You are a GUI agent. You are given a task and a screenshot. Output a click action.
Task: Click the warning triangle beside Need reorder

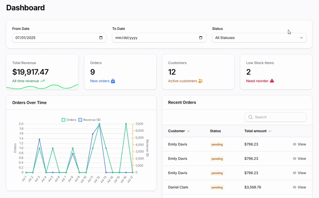pyautogui.click(x=272, y=81)
